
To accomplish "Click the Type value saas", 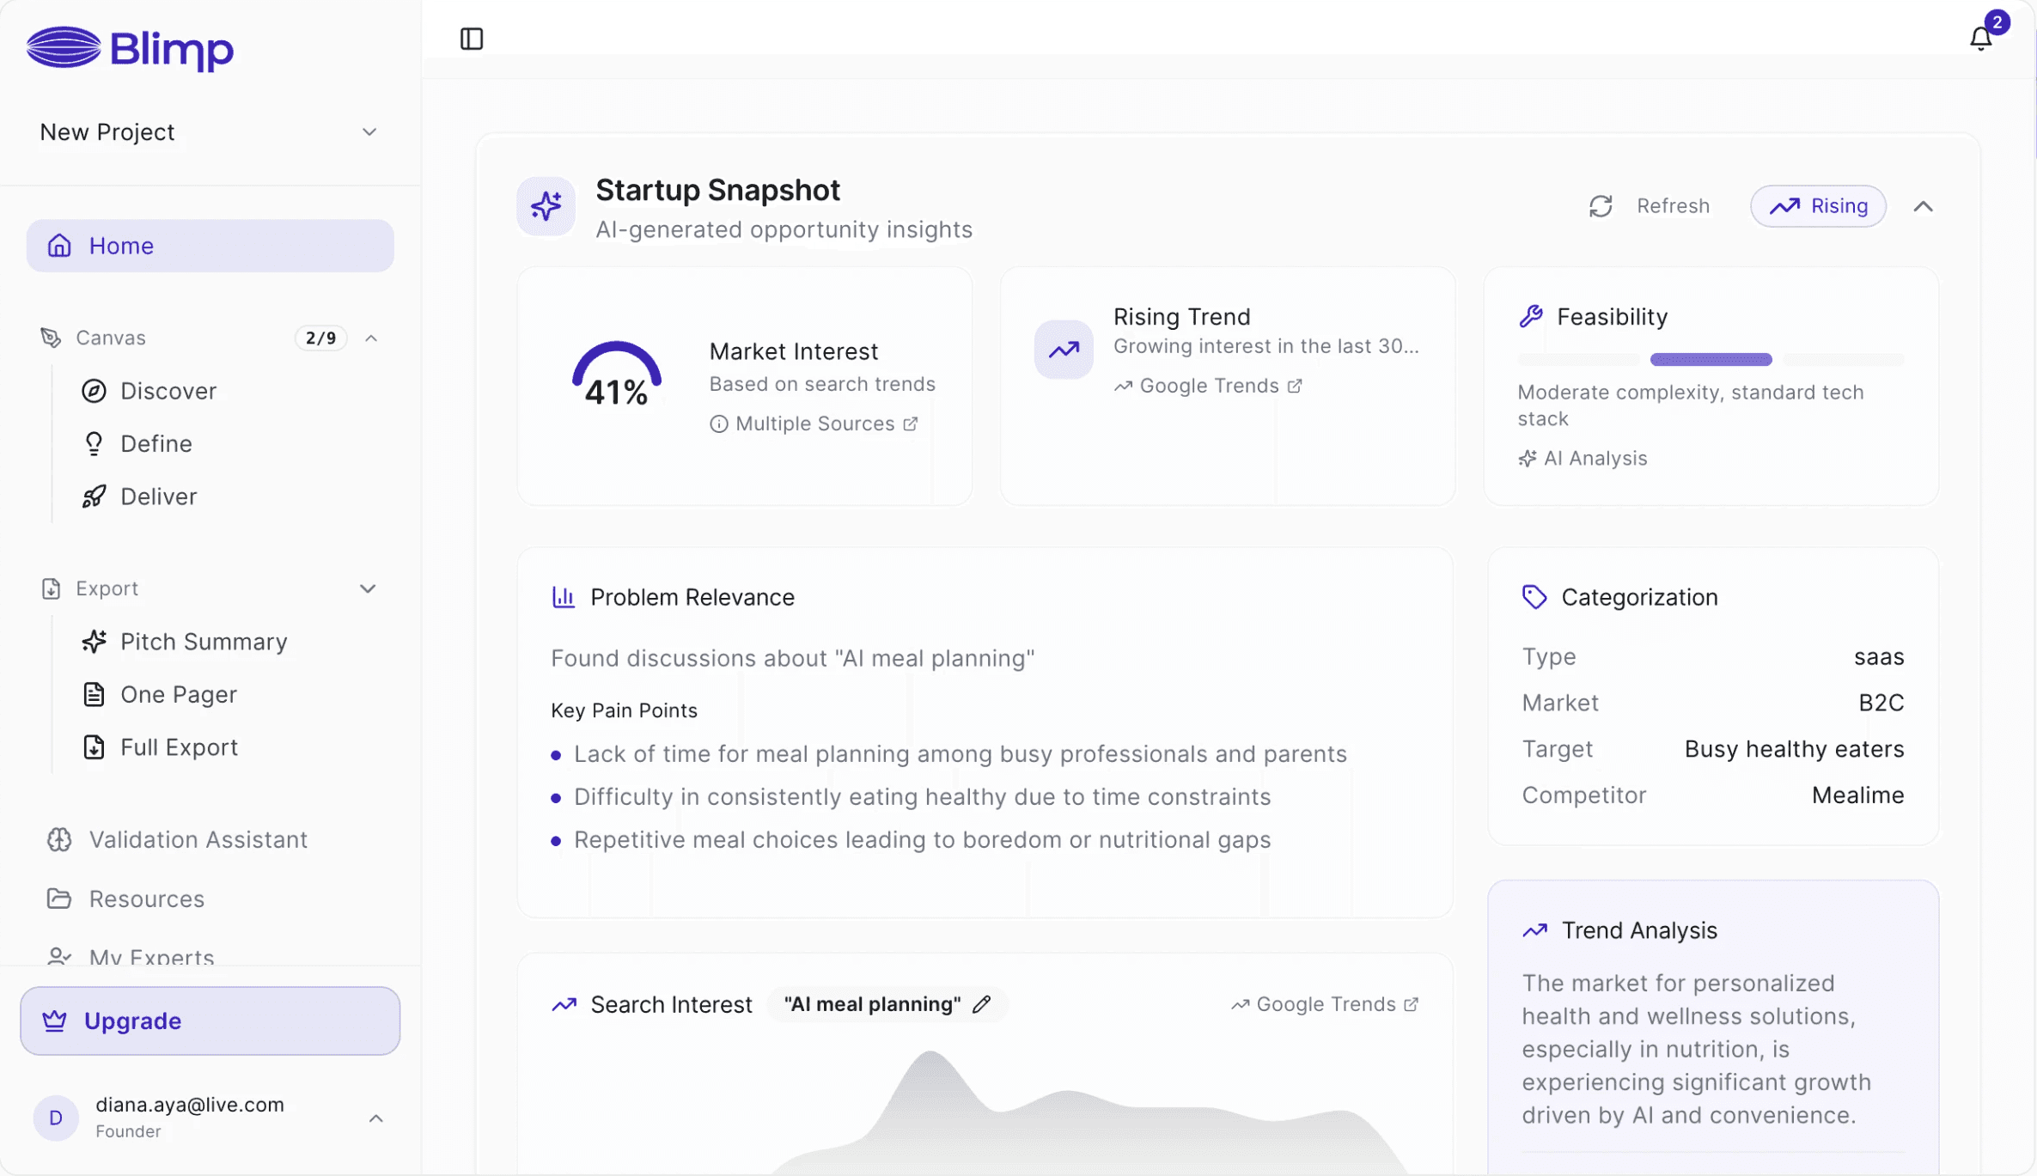I will pos(1879,656).
